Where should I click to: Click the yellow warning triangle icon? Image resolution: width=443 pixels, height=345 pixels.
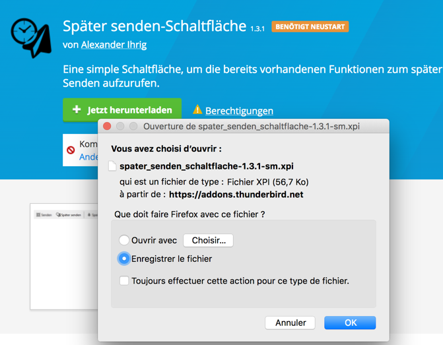point(197,110)
